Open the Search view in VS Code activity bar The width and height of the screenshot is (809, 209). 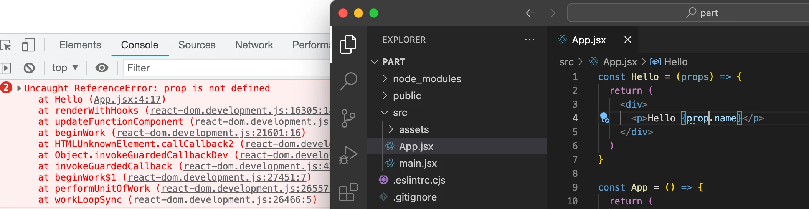tap(348, 81)
